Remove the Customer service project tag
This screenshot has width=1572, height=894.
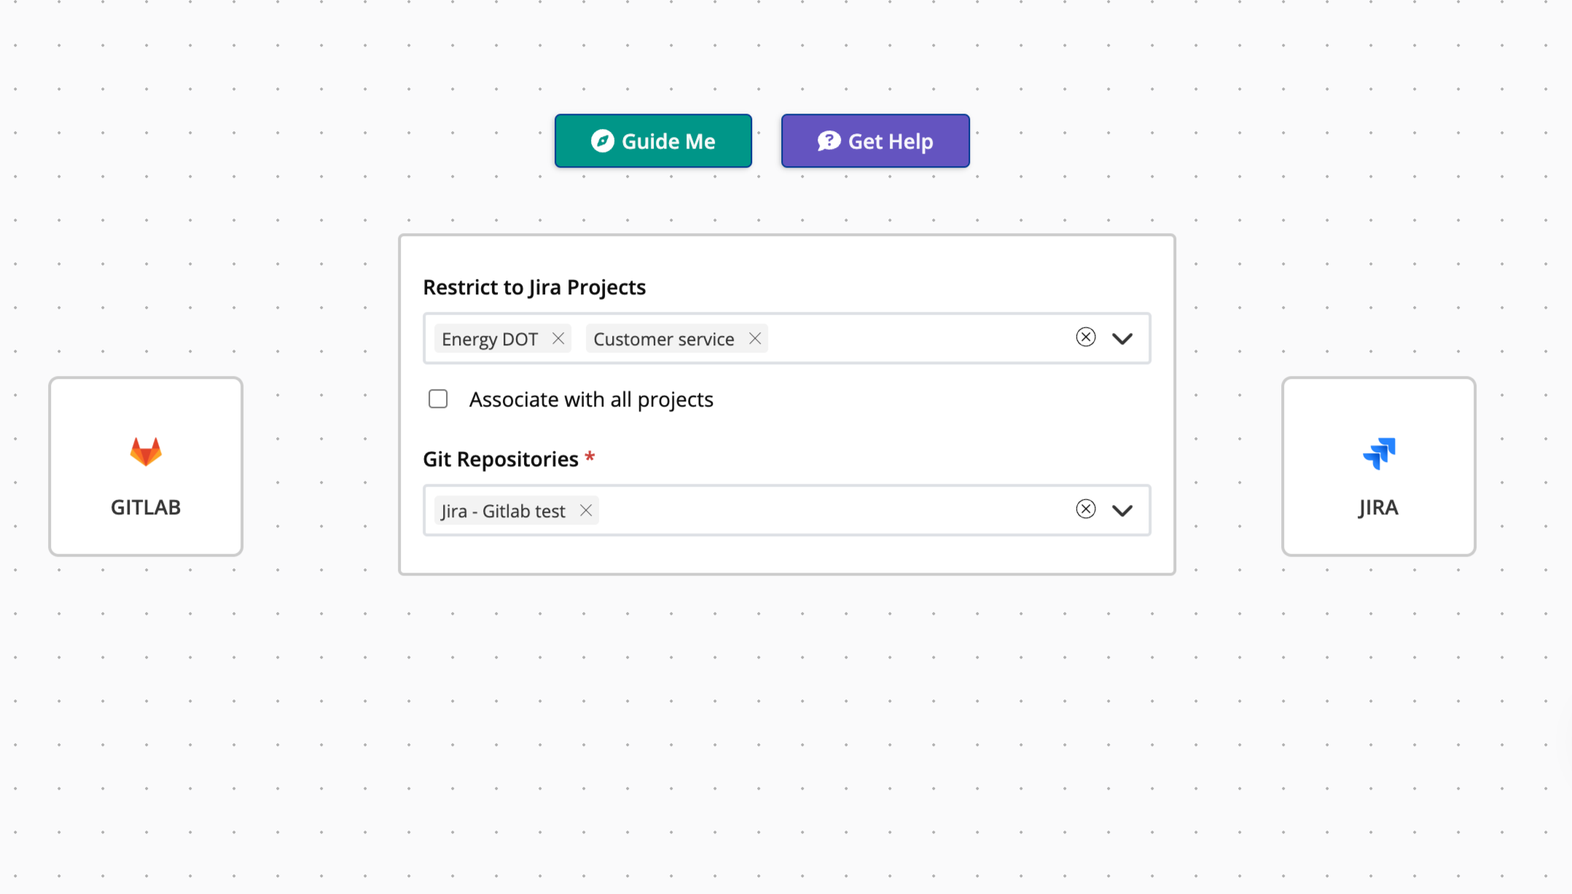755,339
